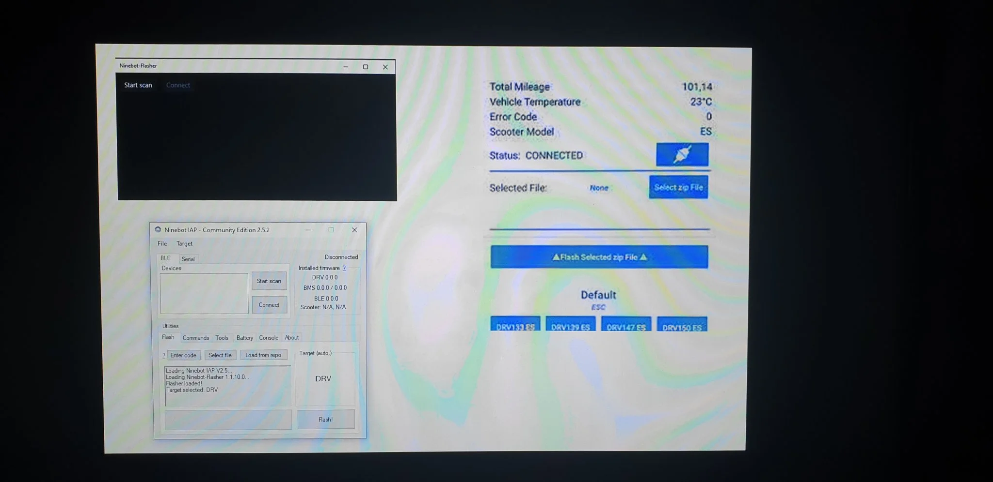Switch to the Serial tab
The height and width of the screenshot is (482, 993).
coord(188,259)
